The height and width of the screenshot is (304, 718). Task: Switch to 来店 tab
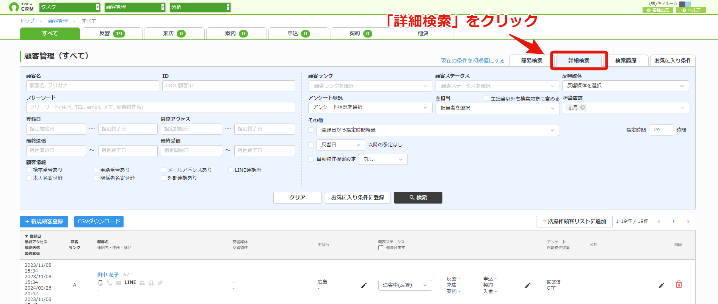tap(174, 33)
